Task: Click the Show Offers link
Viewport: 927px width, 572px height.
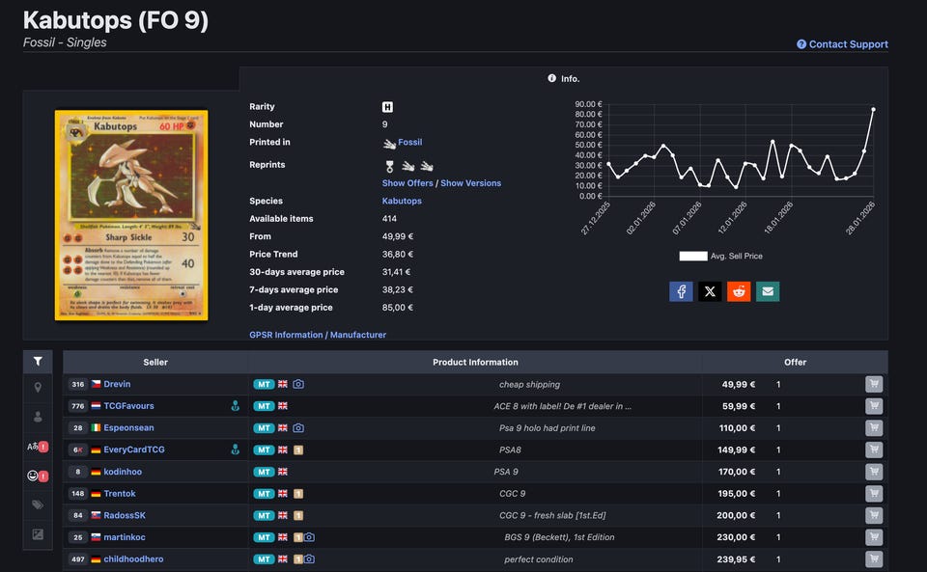Action: coord(407,183)
